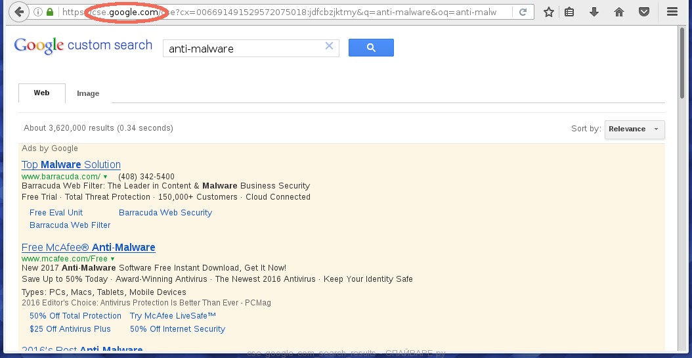The image size is (692, 358).
Task: Select the Web tab
Action: (x=41, y=93)
